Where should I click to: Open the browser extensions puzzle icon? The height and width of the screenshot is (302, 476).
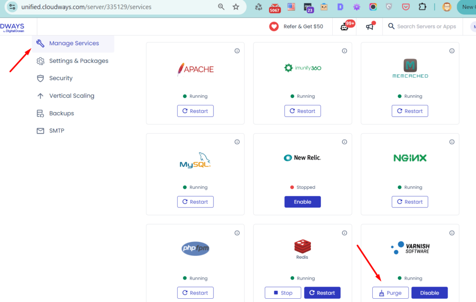(422, 7)
